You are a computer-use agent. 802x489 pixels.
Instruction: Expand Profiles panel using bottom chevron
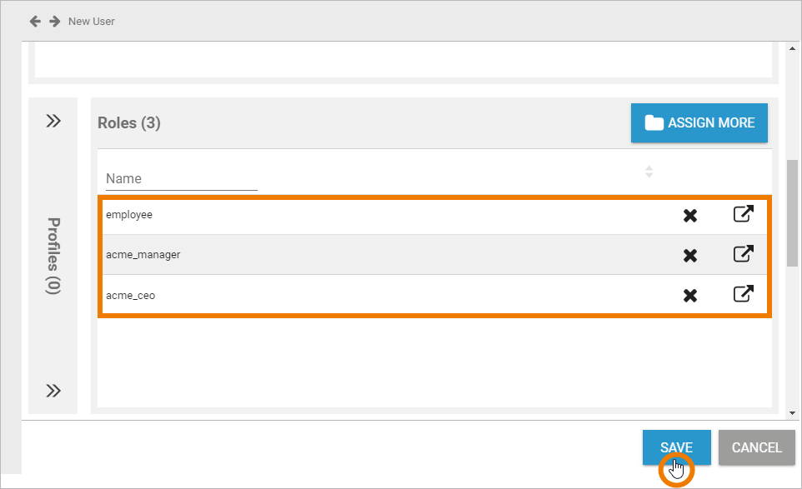tap(53, 391)
